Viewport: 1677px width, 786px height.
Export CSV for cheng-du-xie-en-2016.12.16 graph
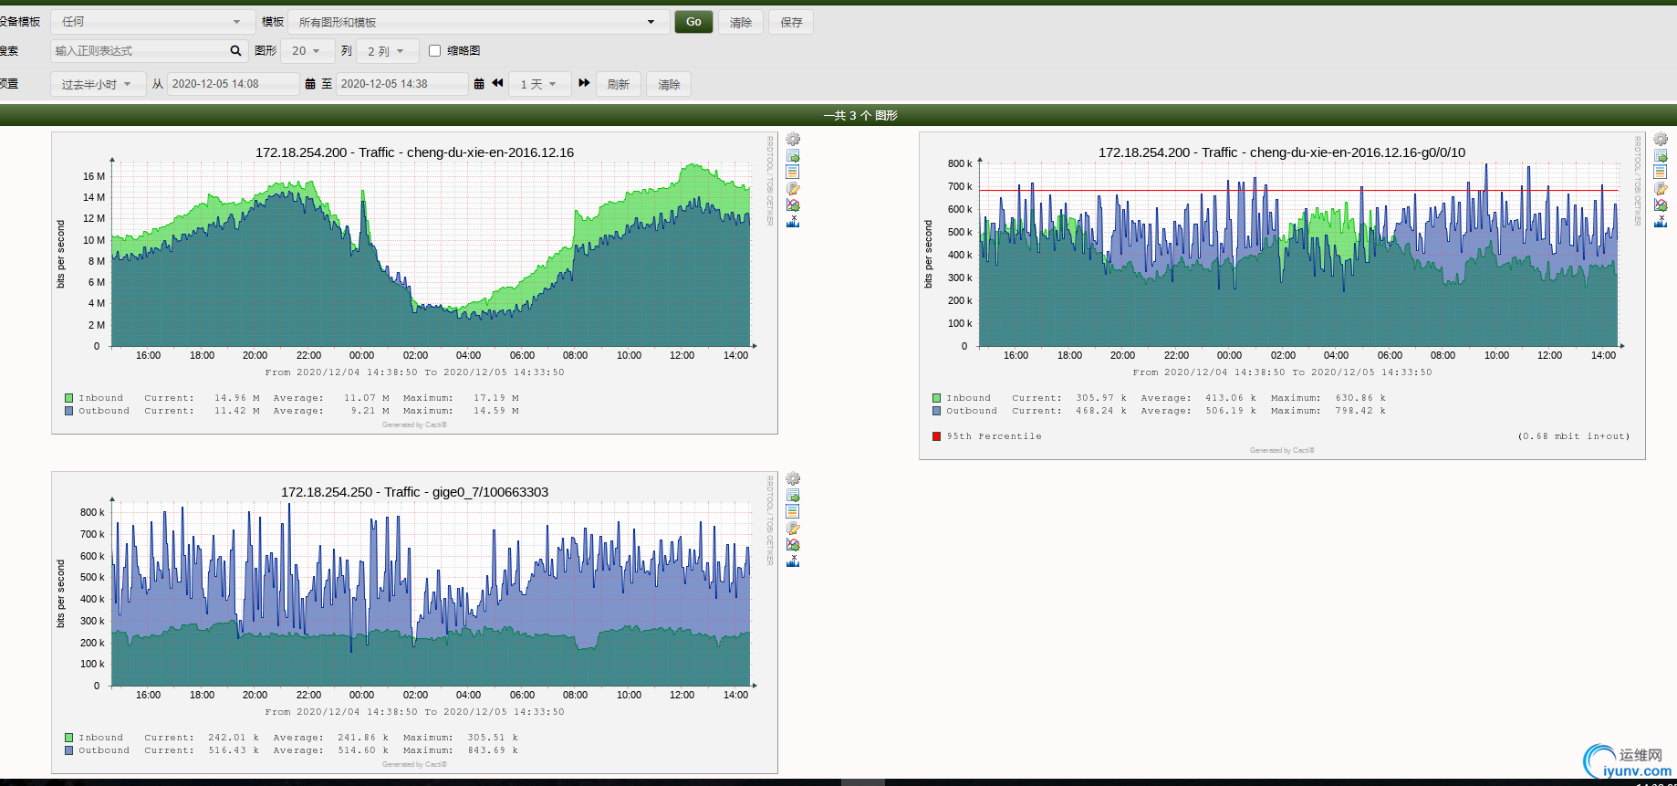coord(793,156)
